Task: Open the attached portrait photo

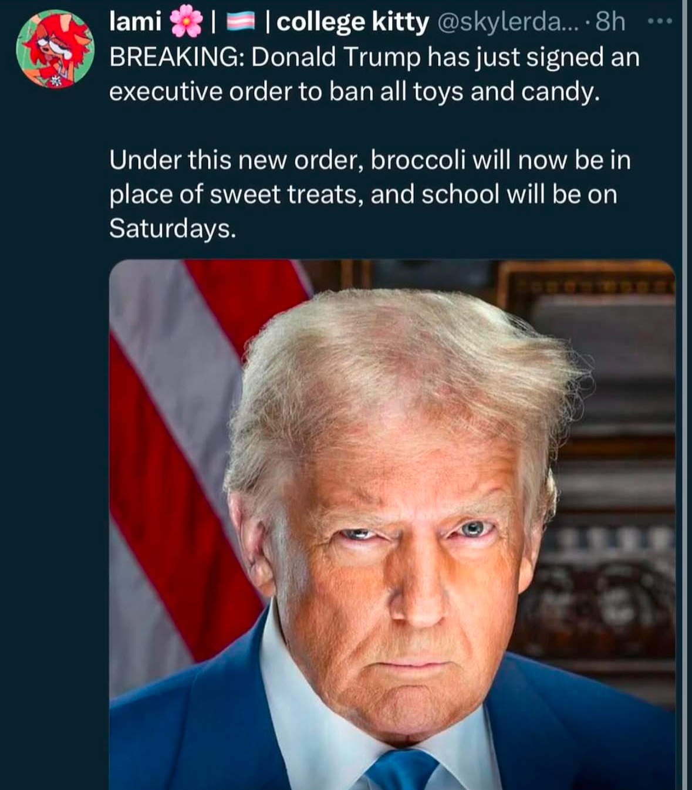Action: tap(392, 525)
